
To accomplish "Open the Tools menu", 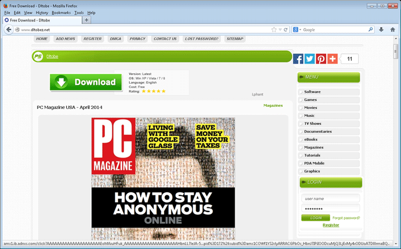I will (x=79, y=12).
